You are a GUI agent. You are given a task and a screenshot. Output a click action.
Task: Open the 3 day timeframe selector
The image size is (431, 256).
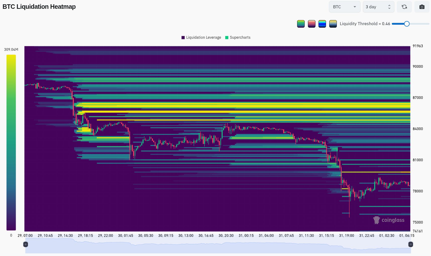378,7
